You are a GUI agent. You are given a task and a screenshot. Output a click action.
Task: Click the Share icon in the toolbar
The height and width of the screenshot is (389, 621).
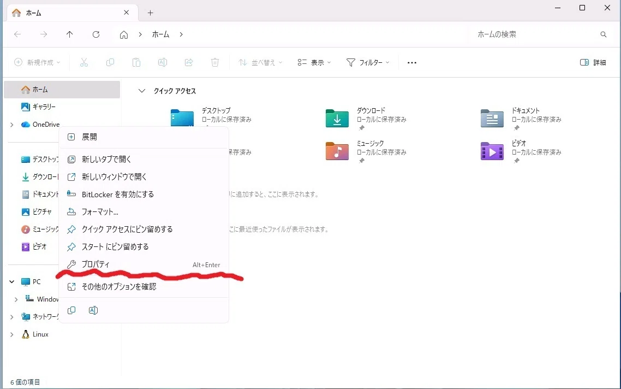(189, 62)
